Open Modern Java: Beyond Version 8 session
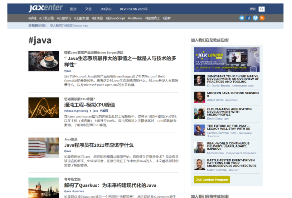 click(233, 94)
